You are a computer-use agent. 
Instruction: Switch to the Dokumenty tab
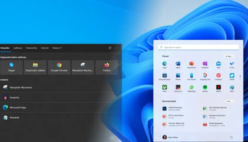[32, 48]
